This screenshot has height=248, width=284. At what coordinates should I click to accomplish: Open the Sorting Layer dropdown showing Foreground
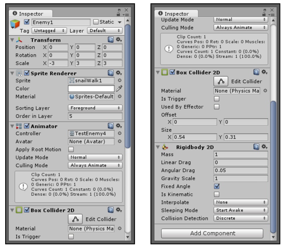click(x=95, y=108)
